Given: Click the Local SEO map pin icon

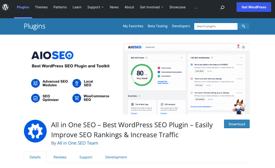Looking at the screenshot, I should click(x=77, y=83).
